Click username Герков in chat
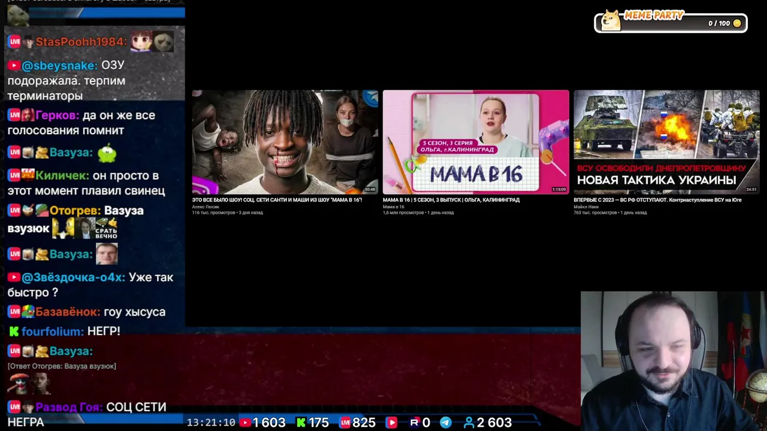Image resolution: width=767 pixels, height=431 pixels. (x=57, y=116)
